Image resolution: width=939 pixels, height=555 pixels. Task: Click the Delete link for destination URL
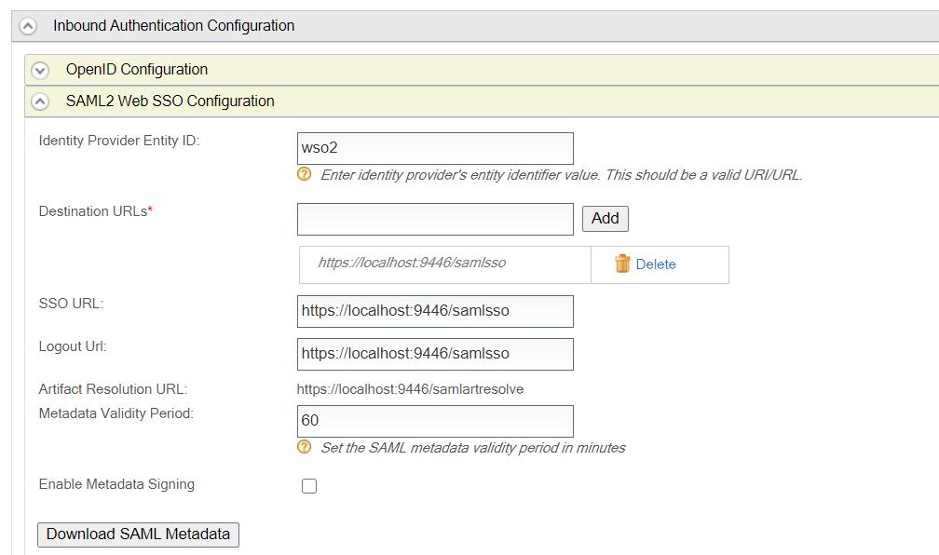656,264
